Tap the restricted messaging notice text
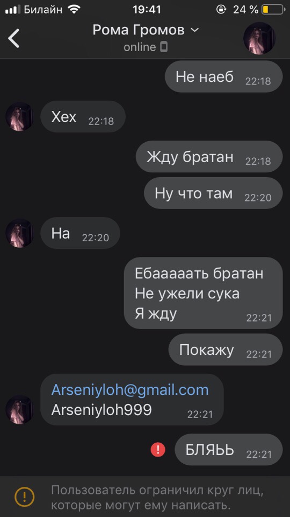This screenshot has width=290, height=517. coord(157,497)
